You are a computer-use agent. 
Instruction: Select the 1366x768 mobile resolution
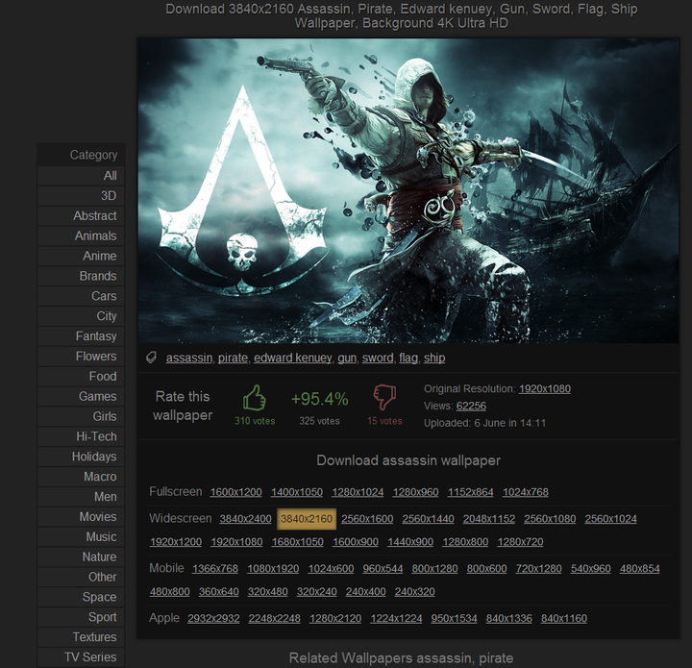point(215,569)
